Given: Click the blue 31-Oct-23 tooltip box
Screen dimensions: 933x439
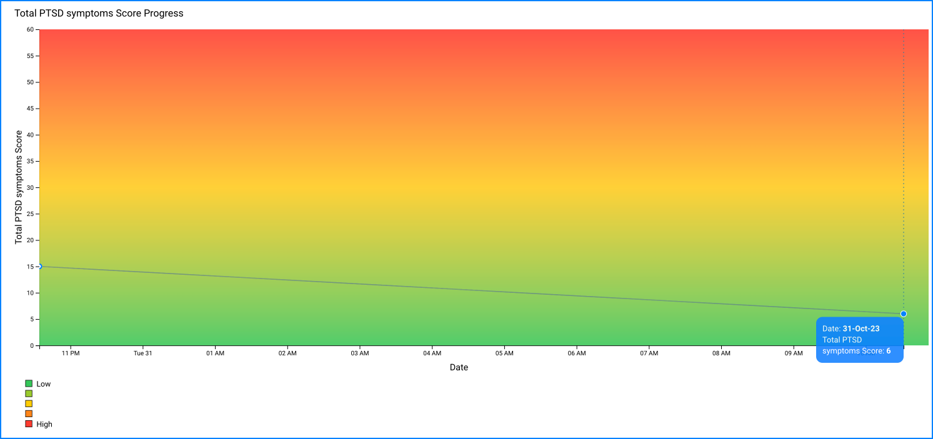Looking at the screenshot, I should (x=859, y=340).
